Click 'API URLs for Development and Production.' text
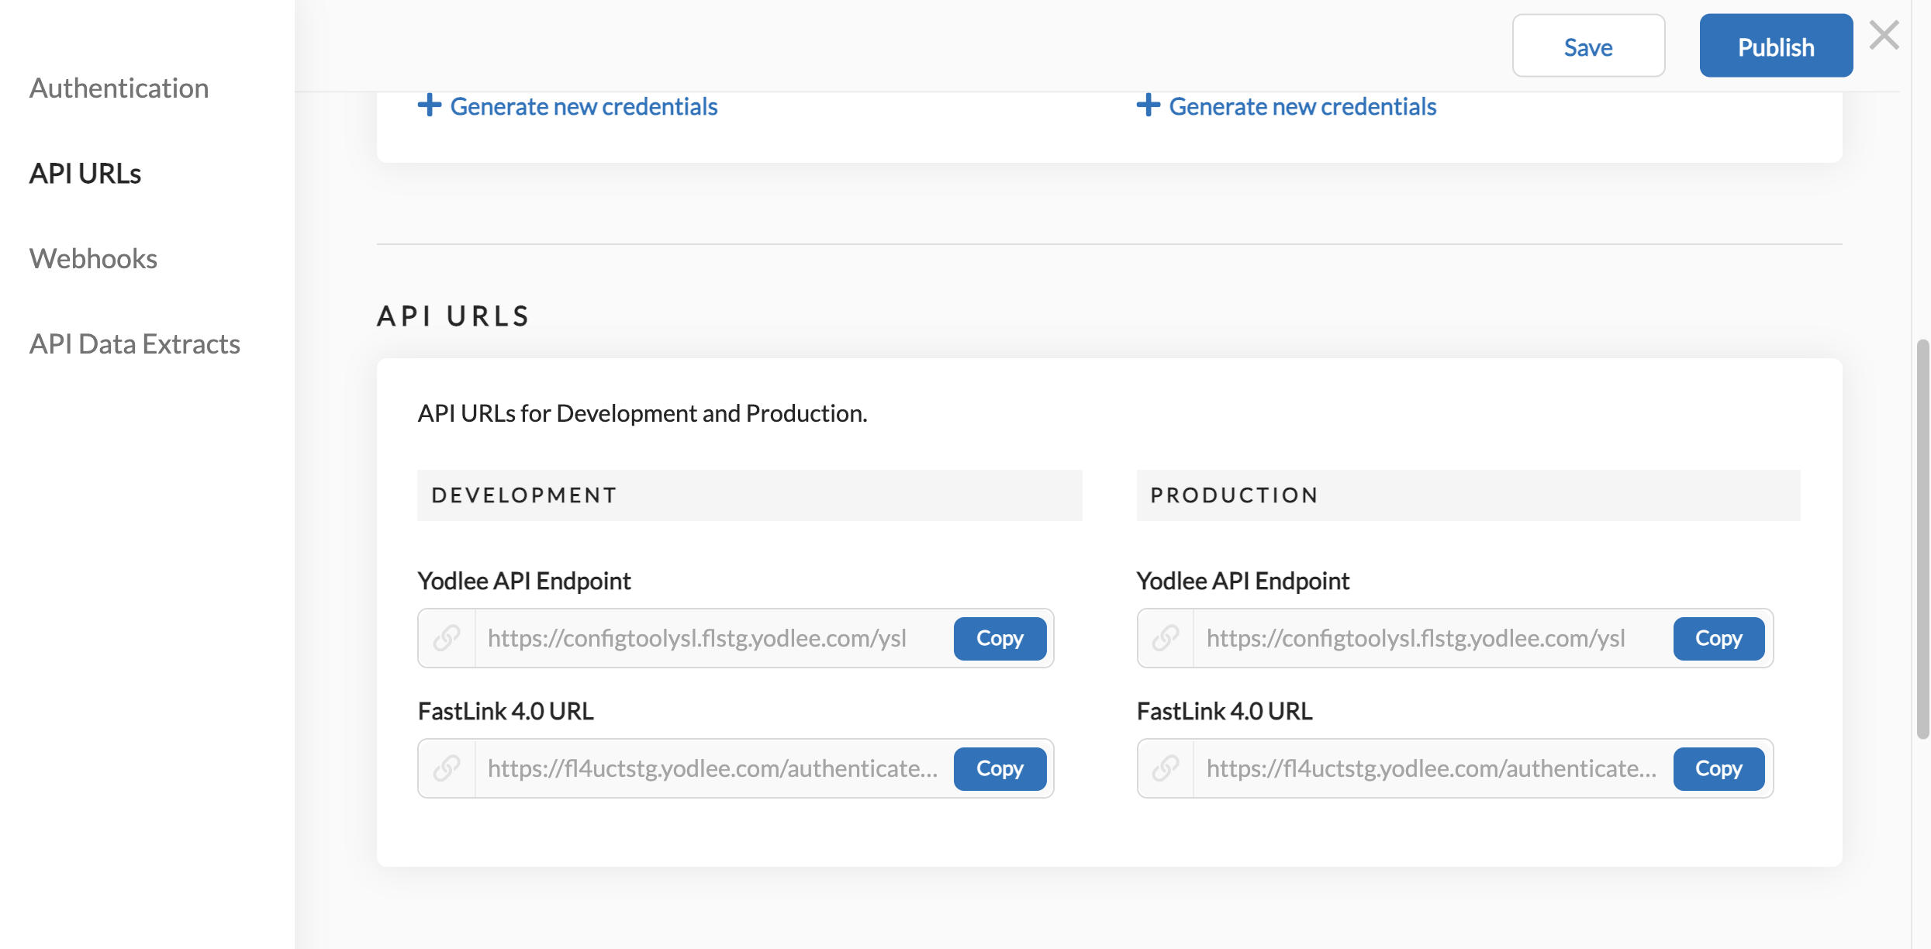1931x949 pixels. coord(642,413)
